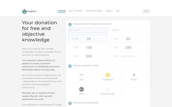Choose the CHF 200 amount

(x=128, y=47)
